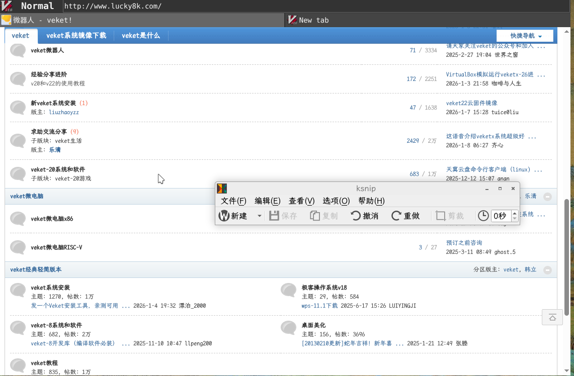Click the capture delay seconds spinbox field
574x376 pixels.
[x=500, y=216]
